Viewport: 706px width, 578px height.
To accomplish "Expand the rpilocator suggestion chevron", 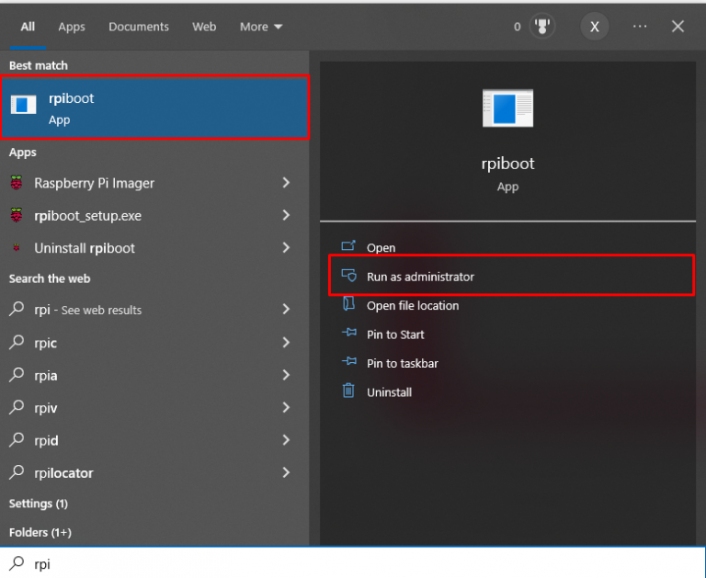I will click(x=286, y=473).
